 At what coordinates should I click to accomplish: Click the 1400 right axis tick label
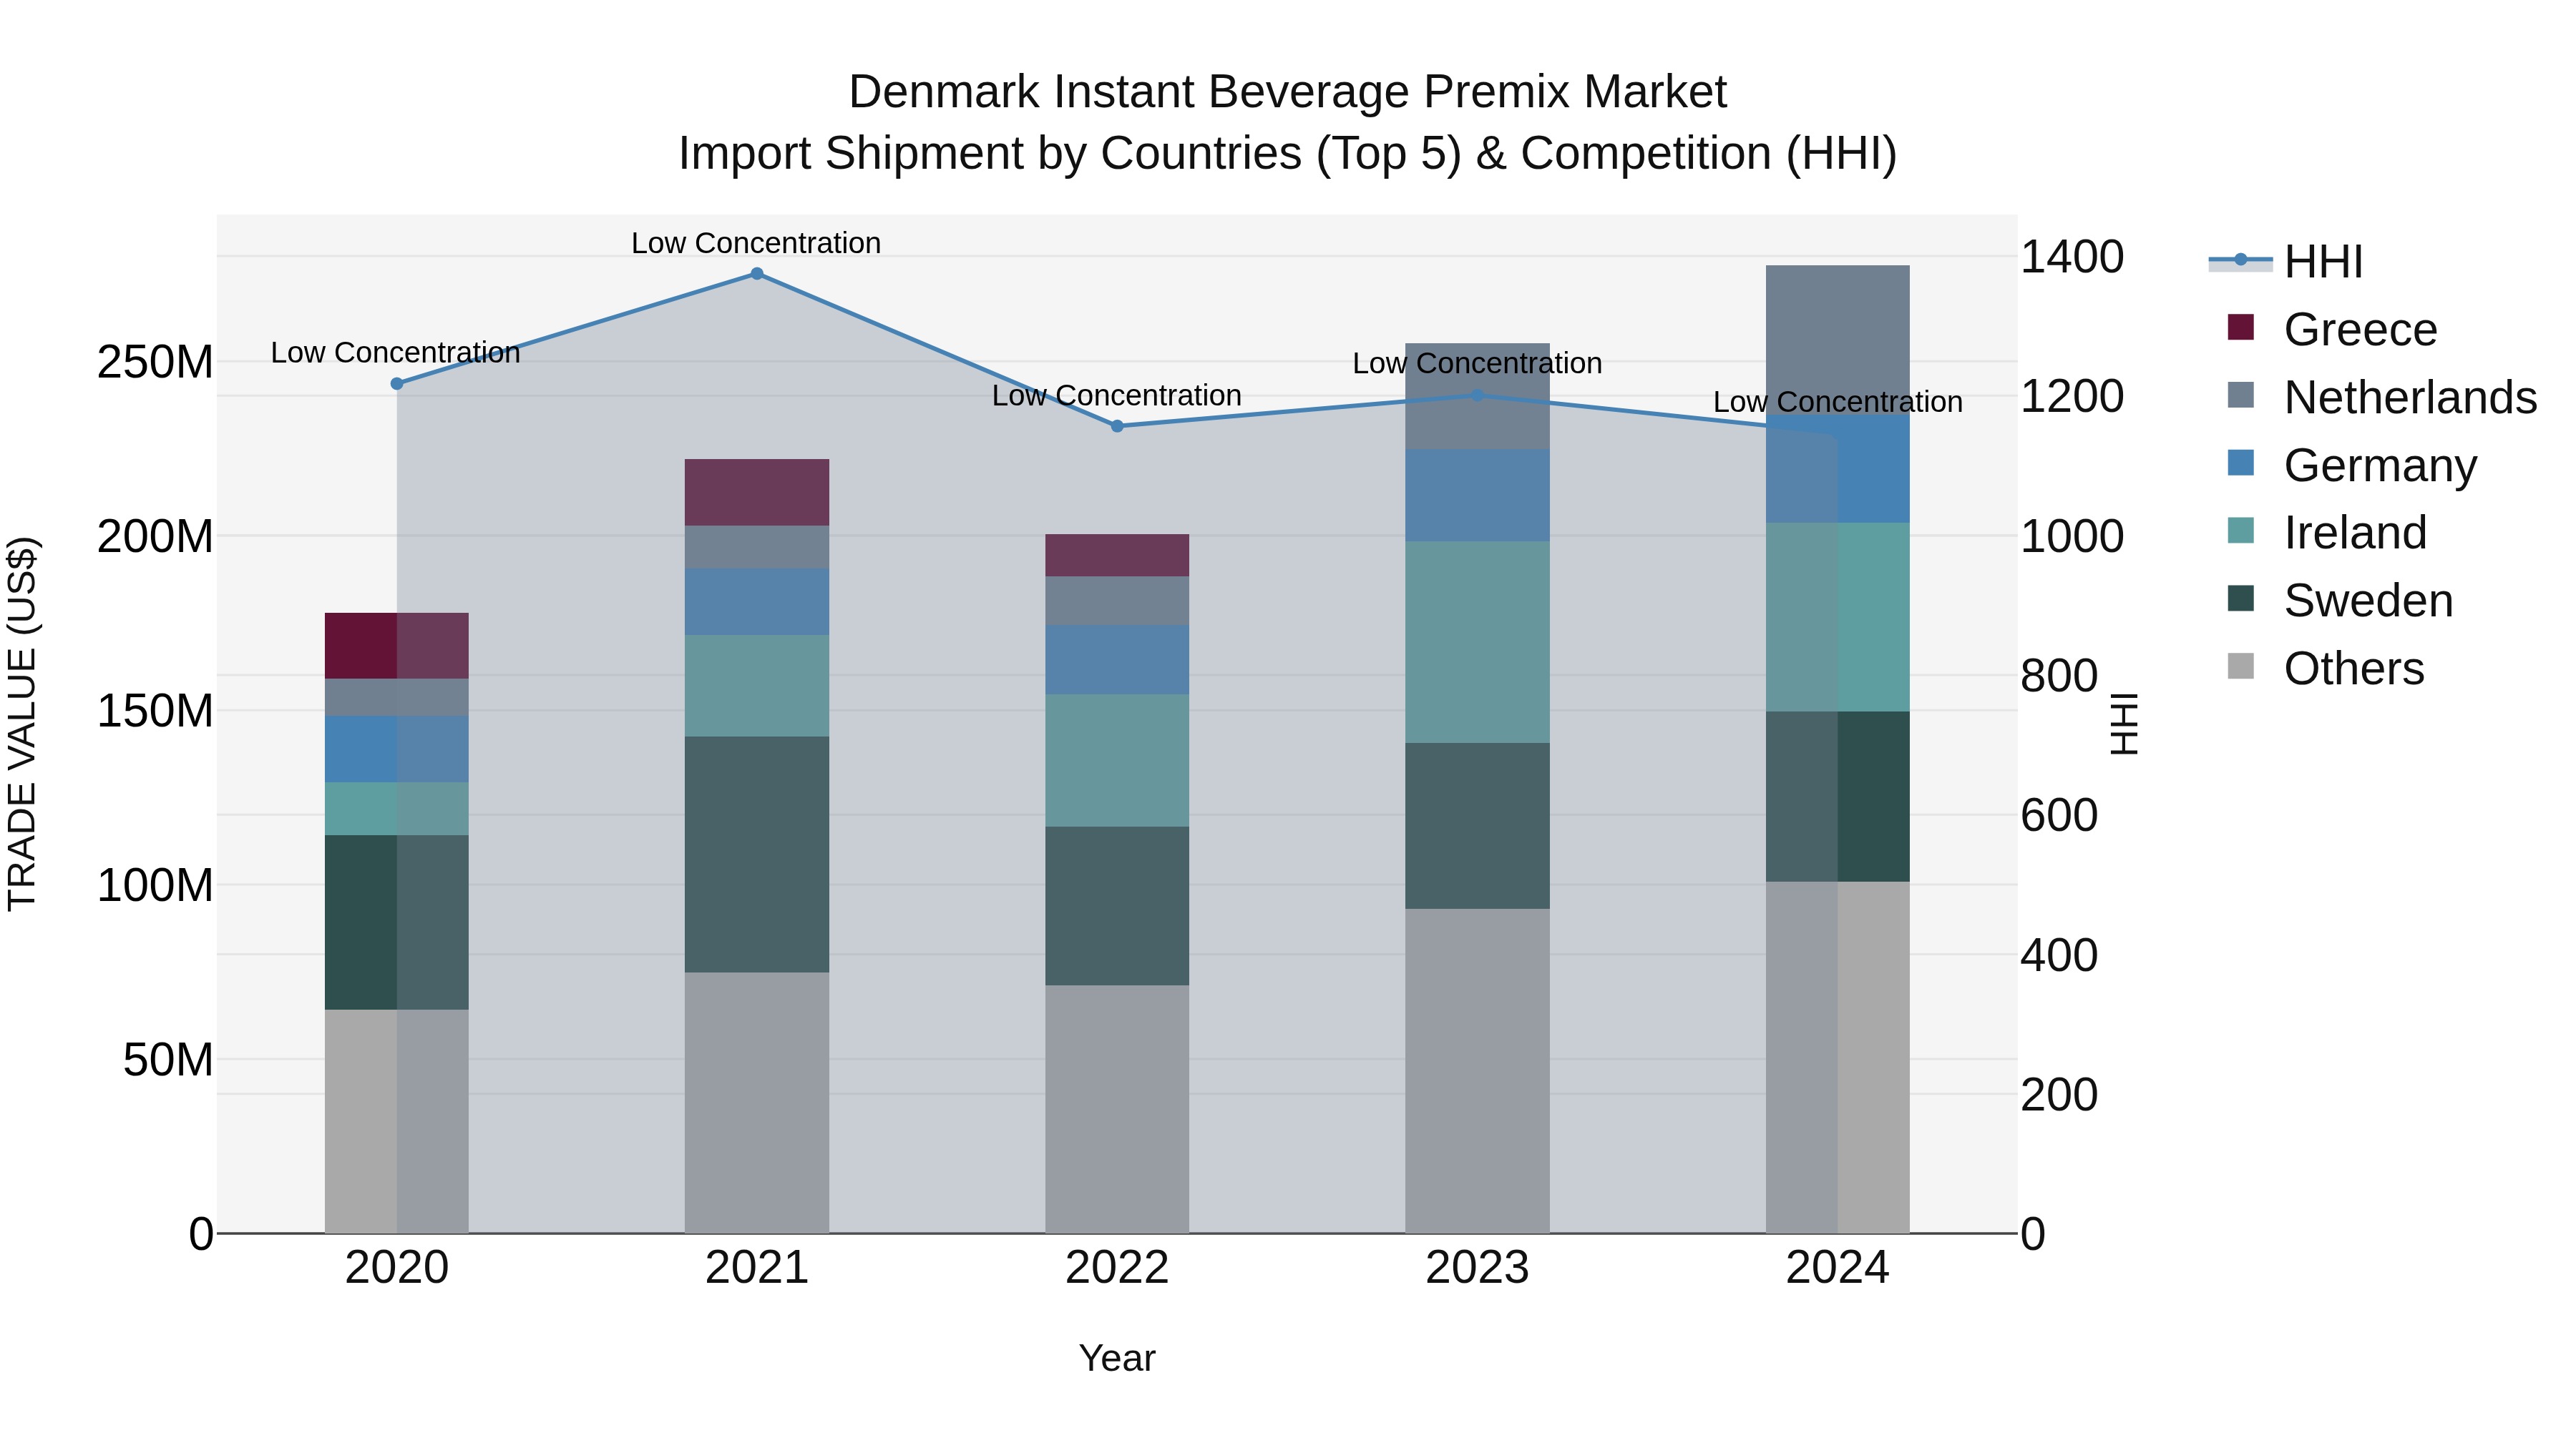[2072, 258]
